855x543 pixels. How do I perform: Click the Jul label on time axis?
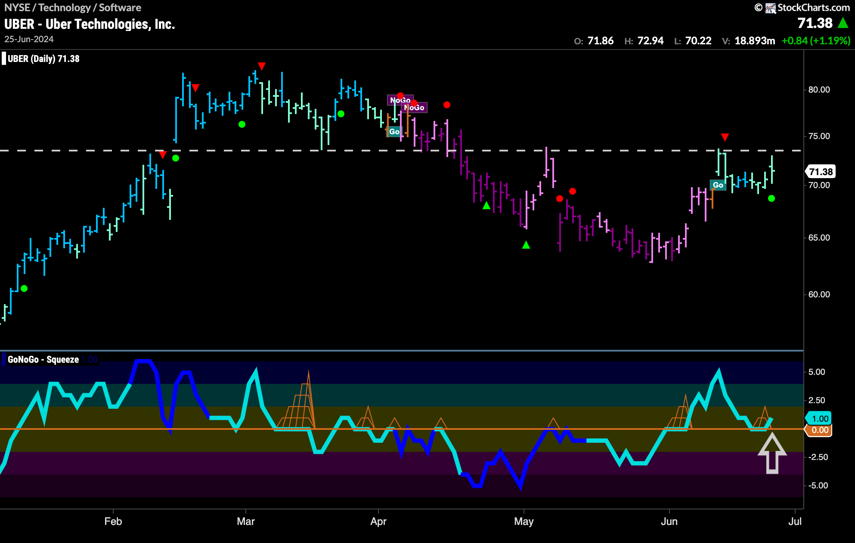coord(795,521)
